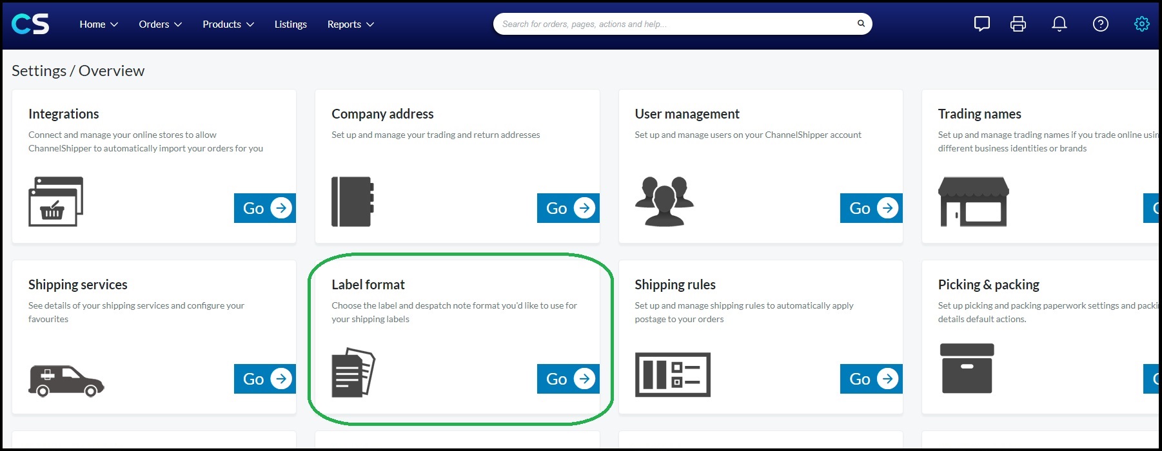
Task: Click the Shipping rules card title
Action: (x=675, y=285)
